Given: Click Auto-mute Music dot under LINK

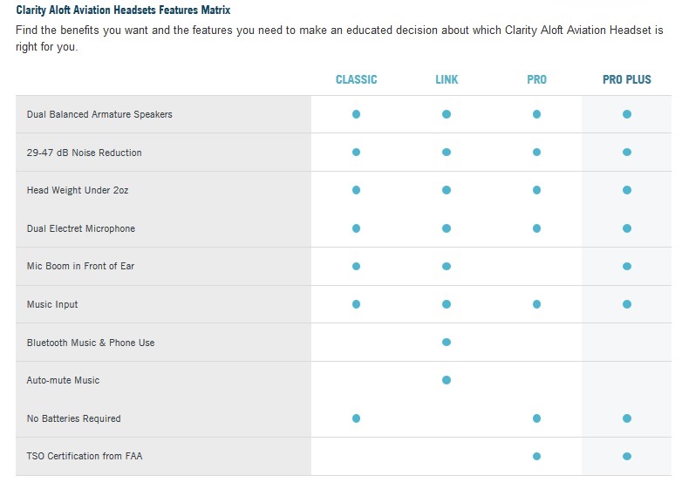Looking at the screenshot, I should (447, 380).
